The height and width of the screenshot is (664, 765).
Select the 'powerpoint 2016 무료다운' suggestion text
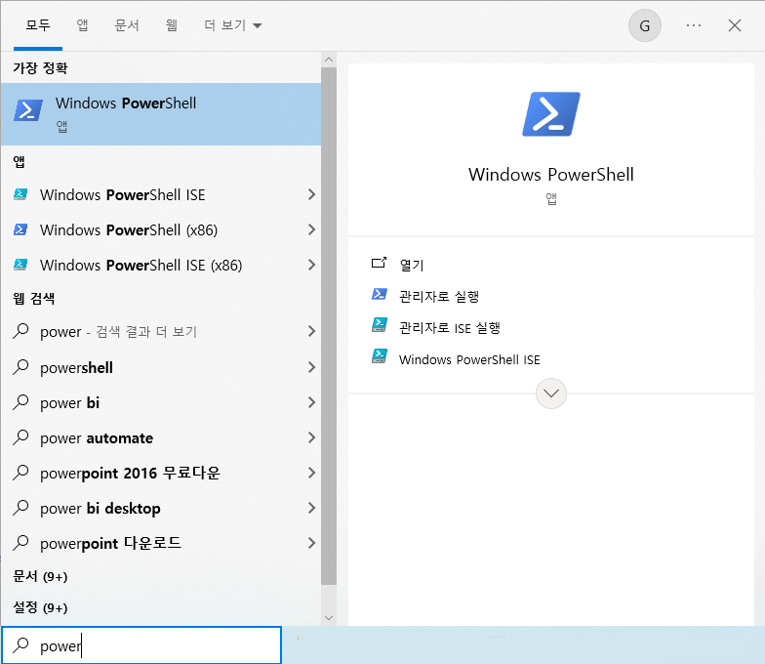pos(131,473)
